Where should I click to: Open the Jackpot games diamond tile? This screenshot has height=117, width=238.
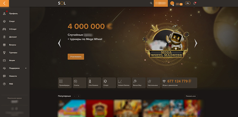point(179,83)
